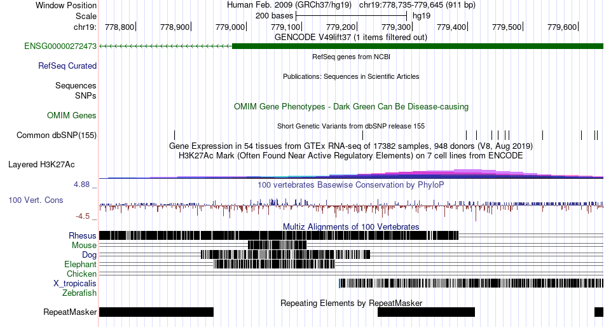604x327 pixels.
Task: Click the X_tropicalis alignment block
Action: coord(471,283)
